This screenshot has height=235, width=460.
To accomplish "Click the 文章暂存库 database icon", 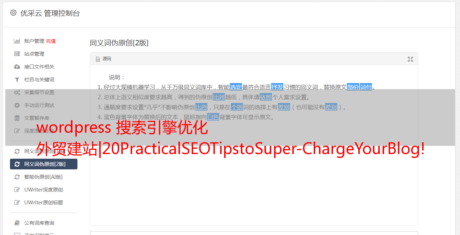I will tap(17, 118).
